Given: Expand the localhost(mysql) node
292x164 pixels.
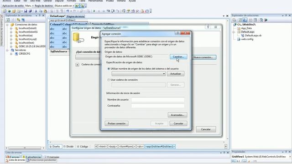Looking at the screenshot, I should coord(11,39).
